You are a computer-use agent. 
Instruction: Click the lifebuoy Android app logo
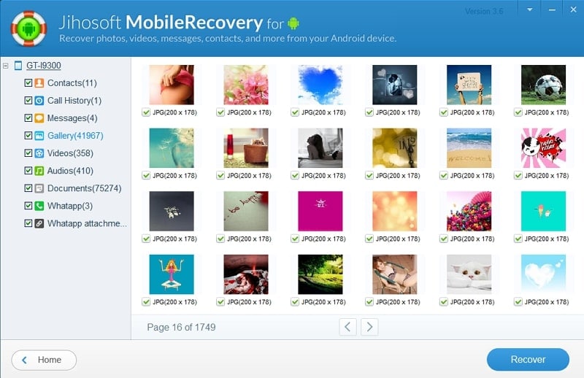click(28, 28)
